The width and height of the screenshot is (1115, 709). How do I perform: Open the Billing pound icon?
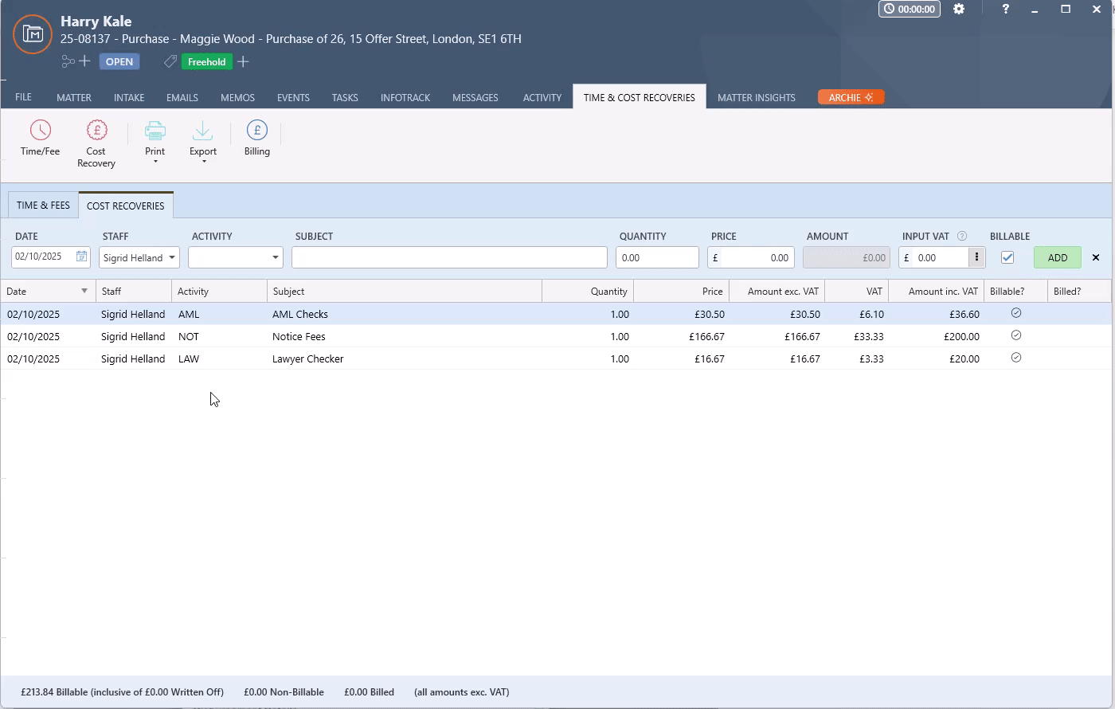[x=257, y=130]
